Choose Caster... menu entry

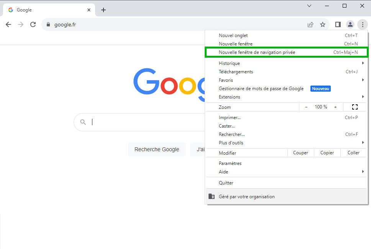pyautogui.click(x=286, y=126)
